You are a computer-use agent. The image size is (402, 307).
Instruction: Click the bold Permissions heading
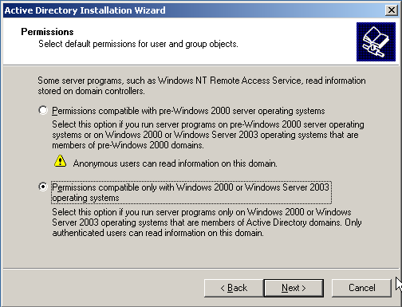pyautogui.click(x=47, y=32)
